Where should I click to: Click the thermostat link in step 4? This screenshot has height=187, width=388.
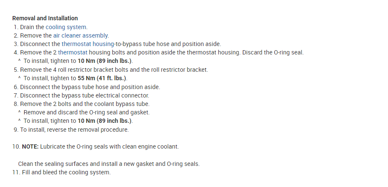coord(73,52)
